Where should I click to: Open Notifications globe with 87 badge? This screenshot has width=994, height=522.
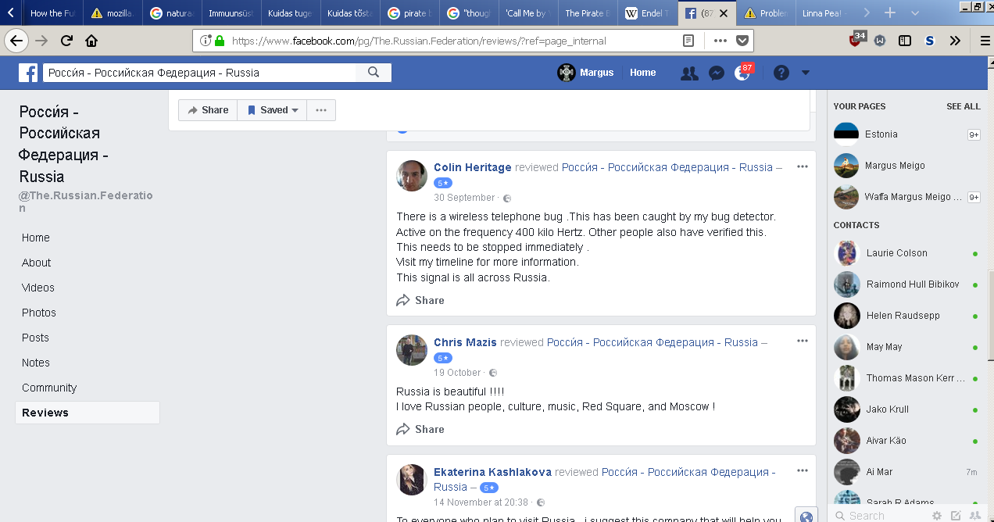(x=742, y=72)
